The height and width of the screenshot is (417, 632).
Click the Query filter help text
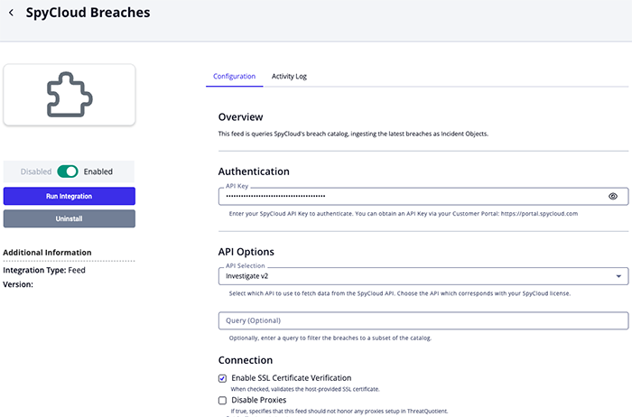[x=330, y=338]
